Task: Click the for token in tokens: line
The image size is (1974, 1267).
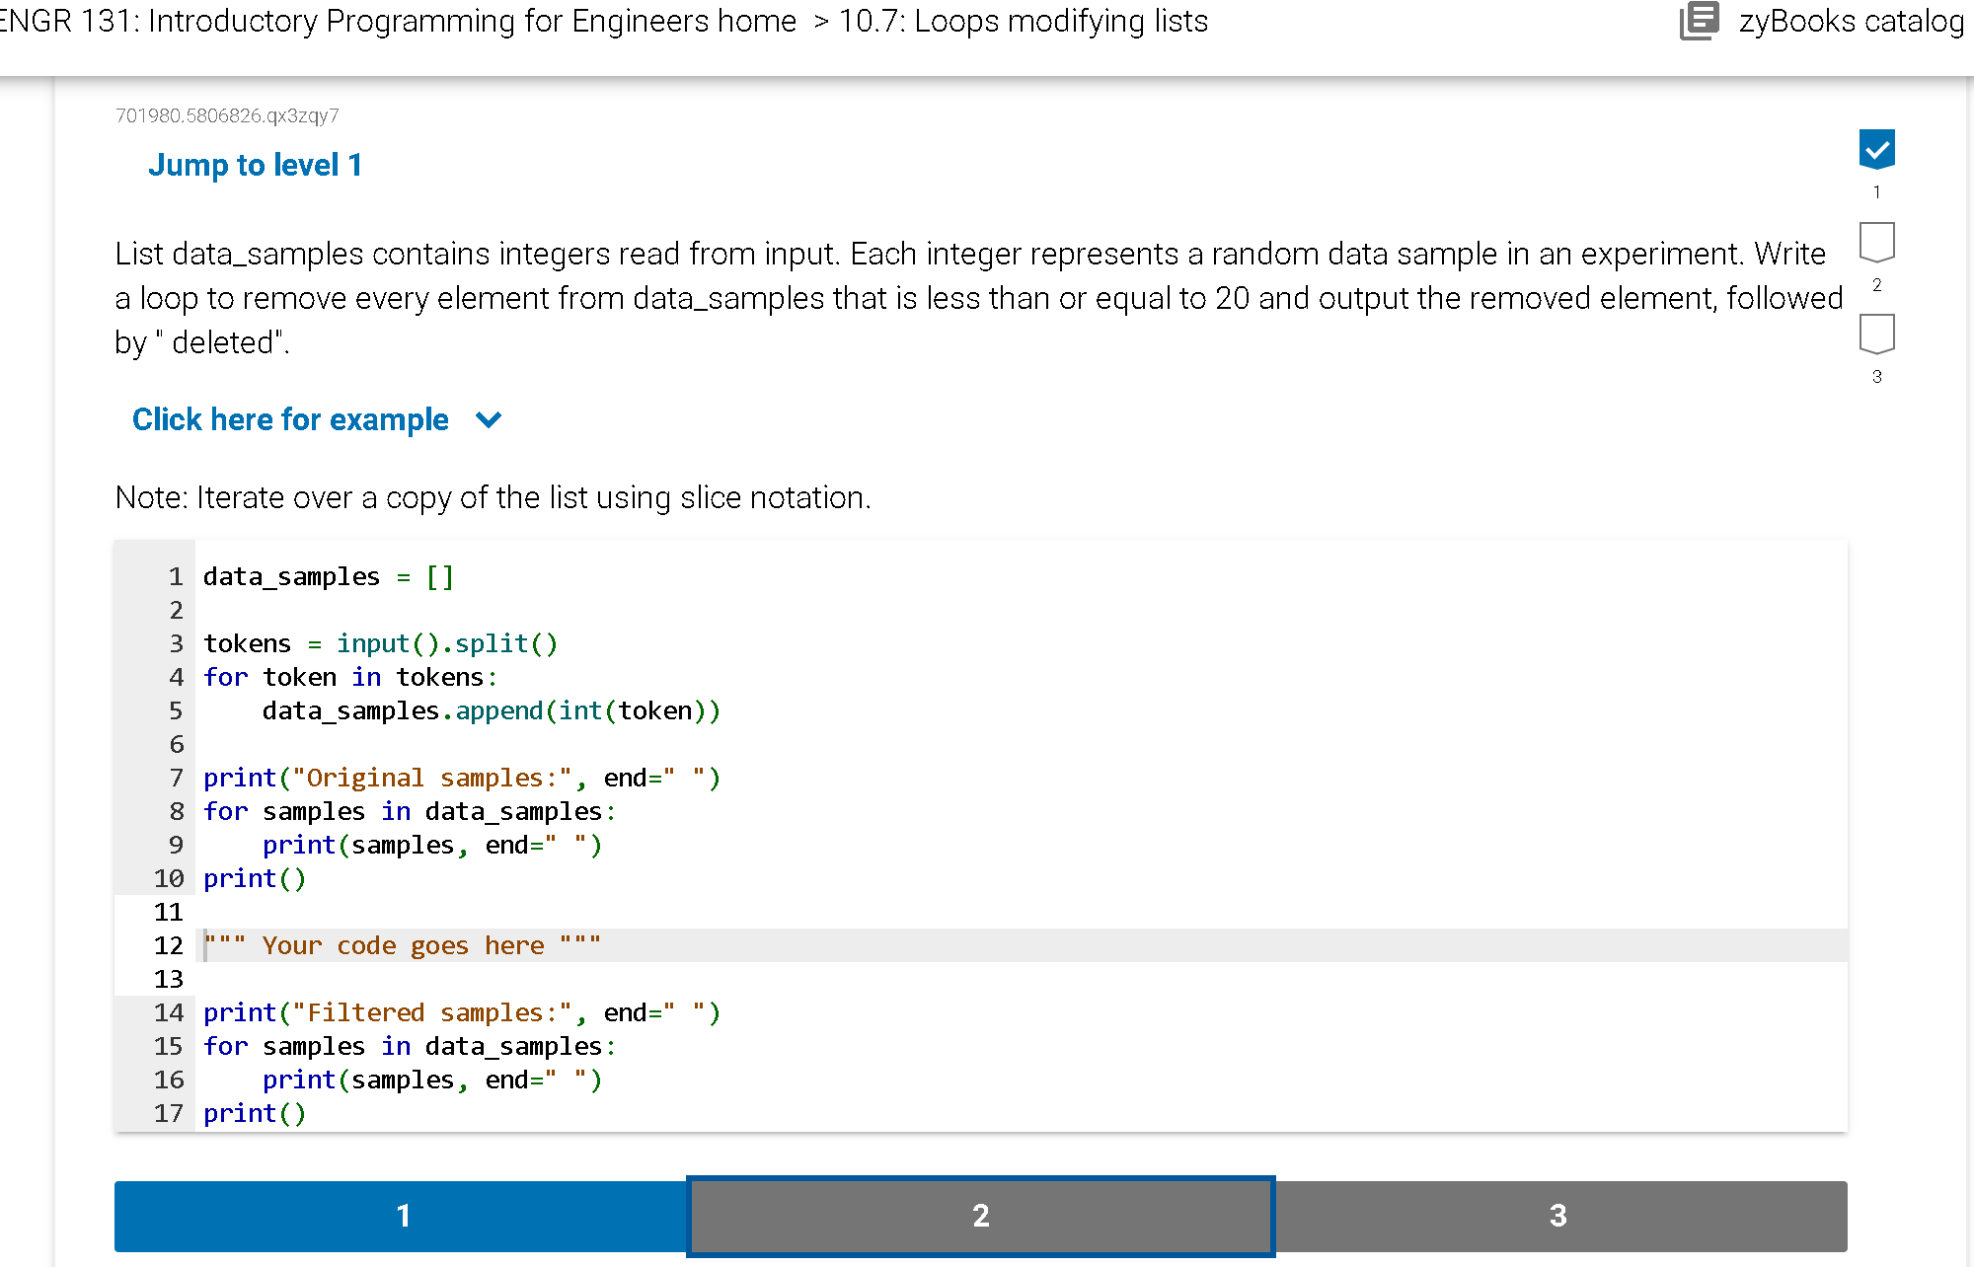Action: click(x=351, y=677)
